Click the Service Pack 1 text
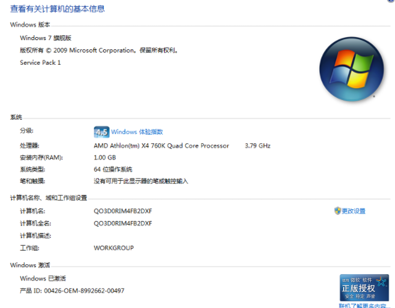 coord(40,63)
